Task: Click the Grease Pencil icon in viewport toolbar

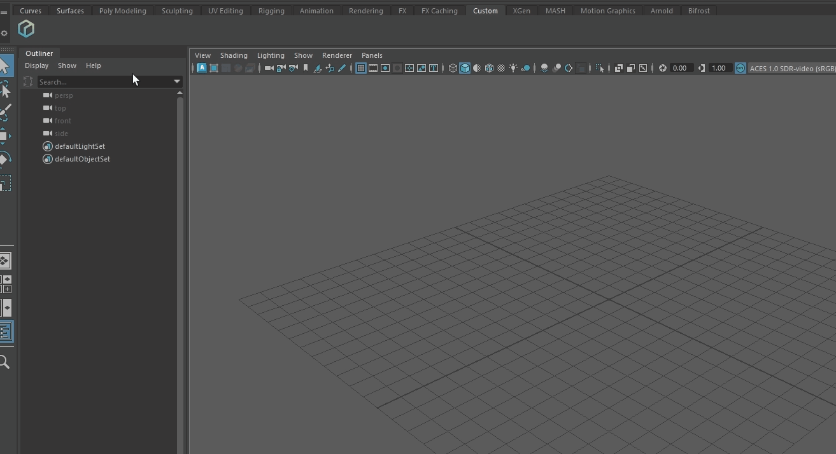Action: (342, 68)
